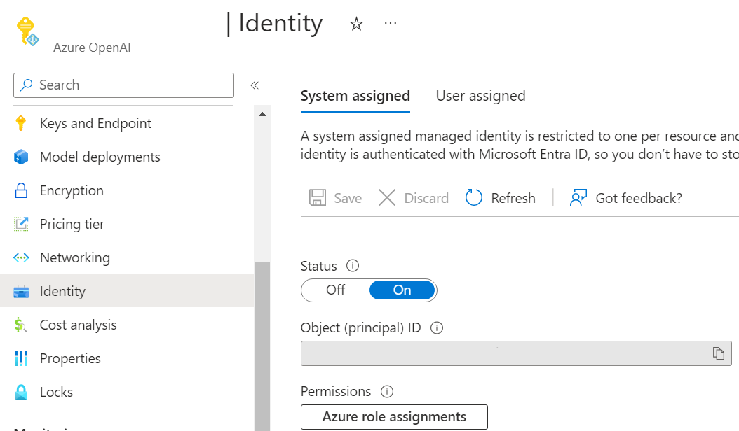Switch to the User assigned tab
Viewport: 739px width, 431px height.
[x=480, y=96]
